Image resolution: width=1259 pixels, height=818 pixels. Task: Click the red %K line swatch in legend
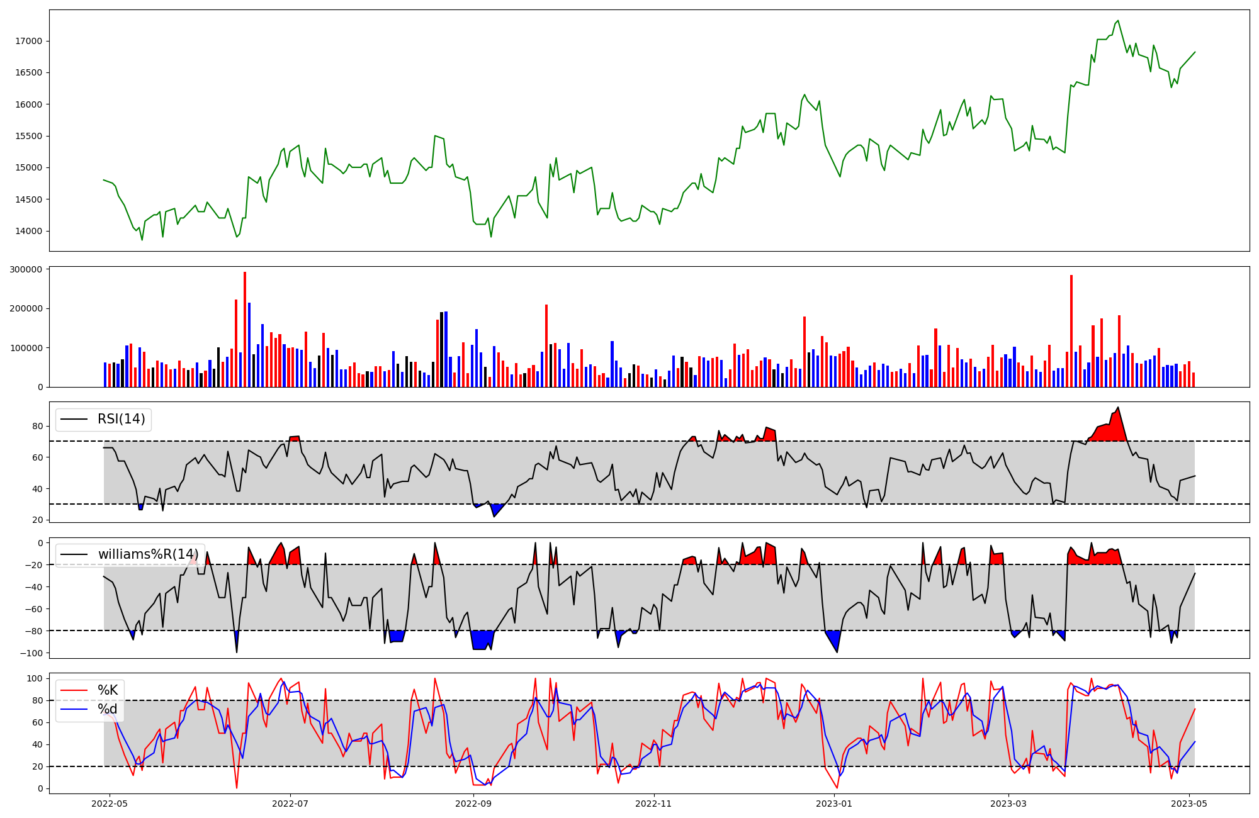pos(74,690)
